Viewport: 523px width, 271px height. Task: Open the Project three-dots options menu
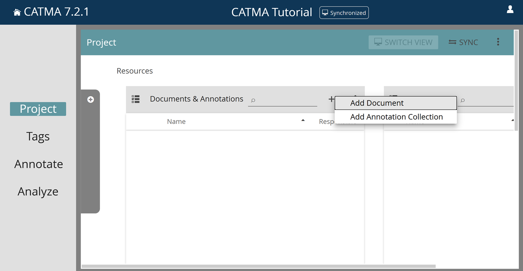pyautogui.click(x=498, y=42)
